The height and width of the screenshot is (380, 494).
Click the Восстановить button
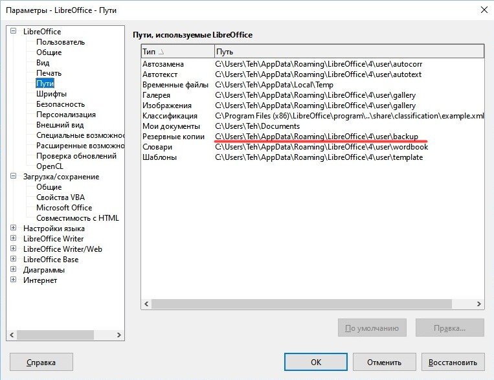453,362
